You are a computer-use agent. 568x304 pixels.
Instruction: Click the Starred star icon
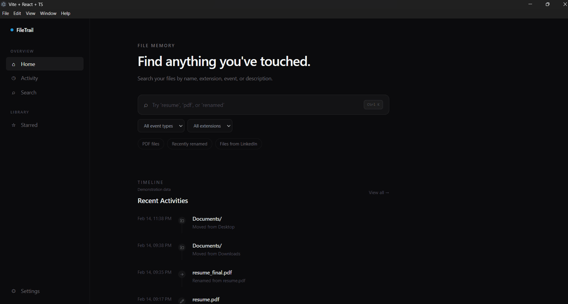tap(13, 125)
